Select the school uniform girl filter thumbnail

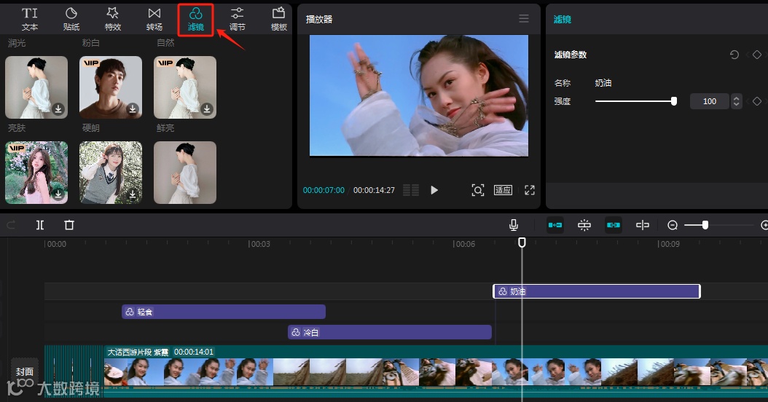click(x=111, y=173)
